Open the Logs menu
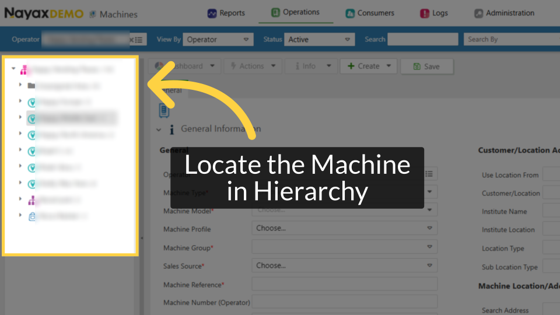The width and height of the screenshot is (560, 315). (433, 13)
